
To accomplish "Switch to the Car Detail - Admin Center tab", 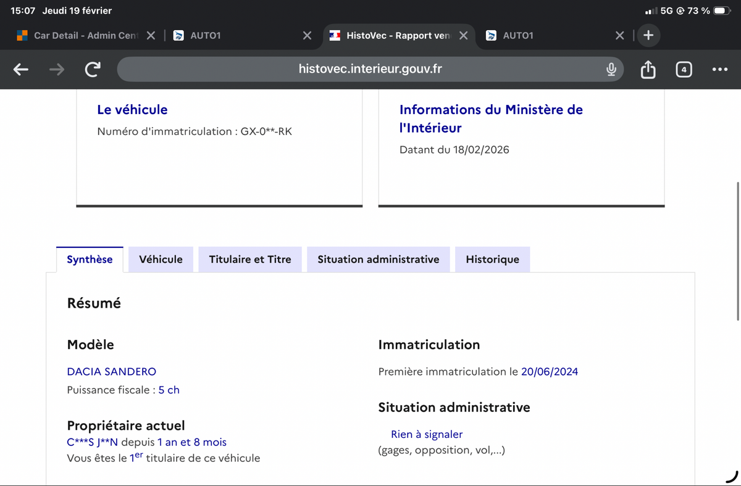I will click(x=80, y=36).
